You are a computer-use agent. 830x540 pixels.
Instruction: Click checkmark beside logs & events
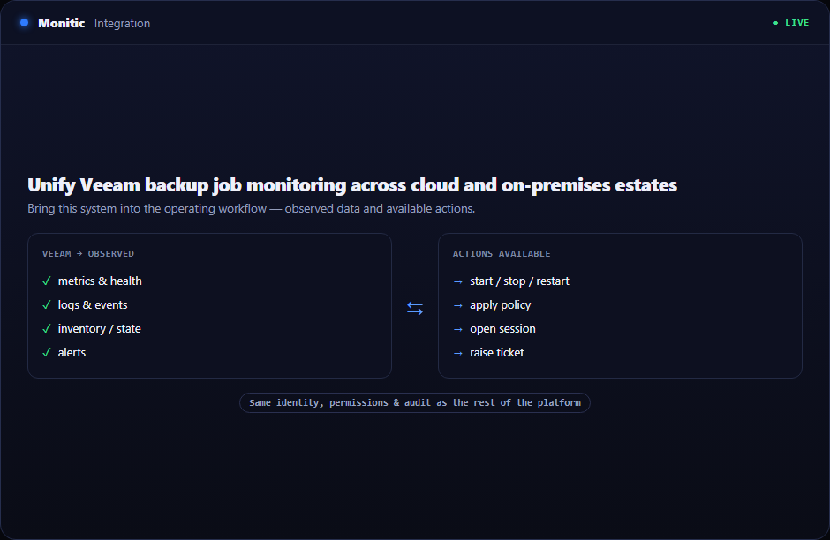click(47, 304)
